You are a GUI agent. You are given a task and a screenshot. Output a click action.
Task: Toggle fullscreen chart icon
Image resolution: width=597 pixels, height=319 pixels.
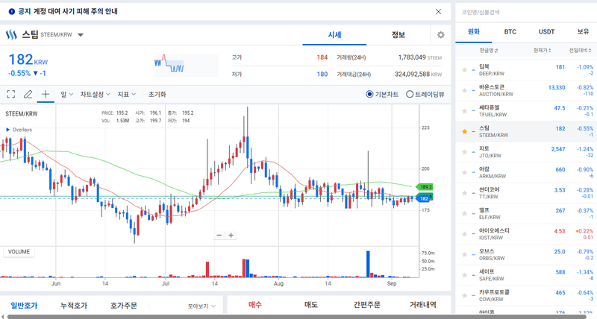coord(11,95)
